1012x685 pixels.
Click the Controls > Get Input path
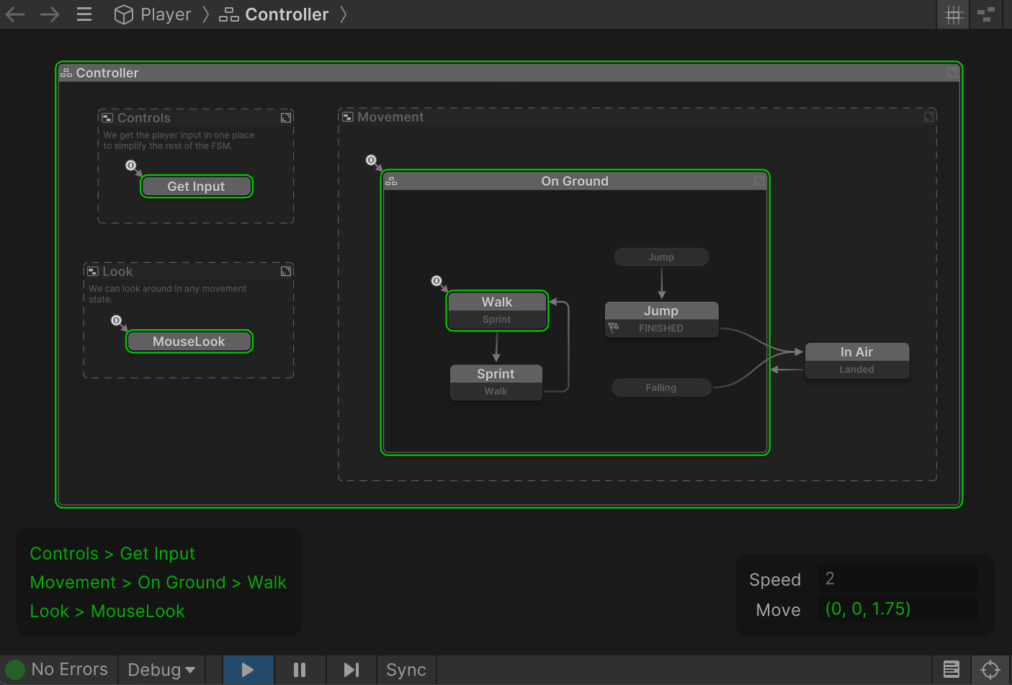[x=112, y=553]
